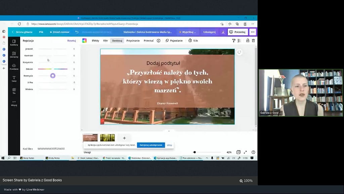The image size is (344, 194).
Task: Open the Przerzuć flip menu
Action: pos(148,40)
